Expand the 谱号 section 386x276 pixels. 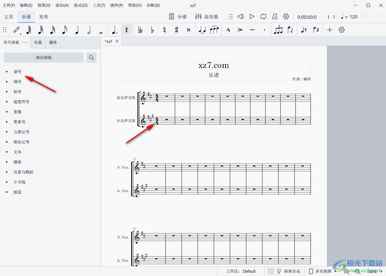tap(17, 71)
